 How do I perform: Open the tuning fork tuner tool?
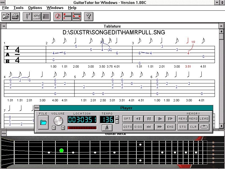pos(27,17)
